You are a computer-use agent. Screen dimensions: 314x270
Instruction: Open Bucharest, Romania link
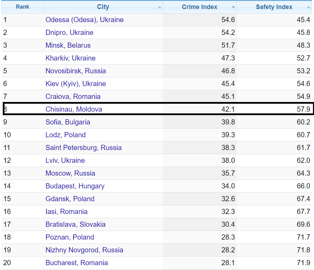point(77,263)
